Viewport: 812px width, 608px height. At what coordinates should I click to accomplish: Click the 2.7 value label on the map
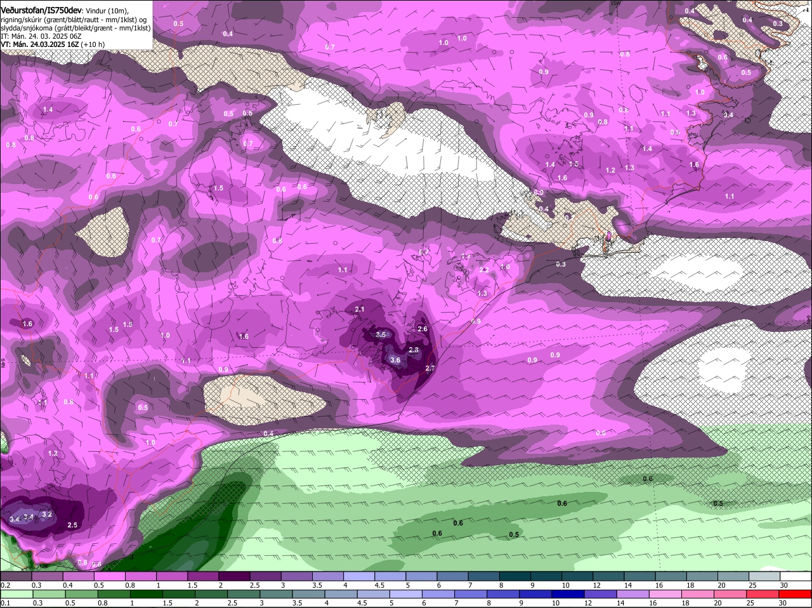pos(429,368)
